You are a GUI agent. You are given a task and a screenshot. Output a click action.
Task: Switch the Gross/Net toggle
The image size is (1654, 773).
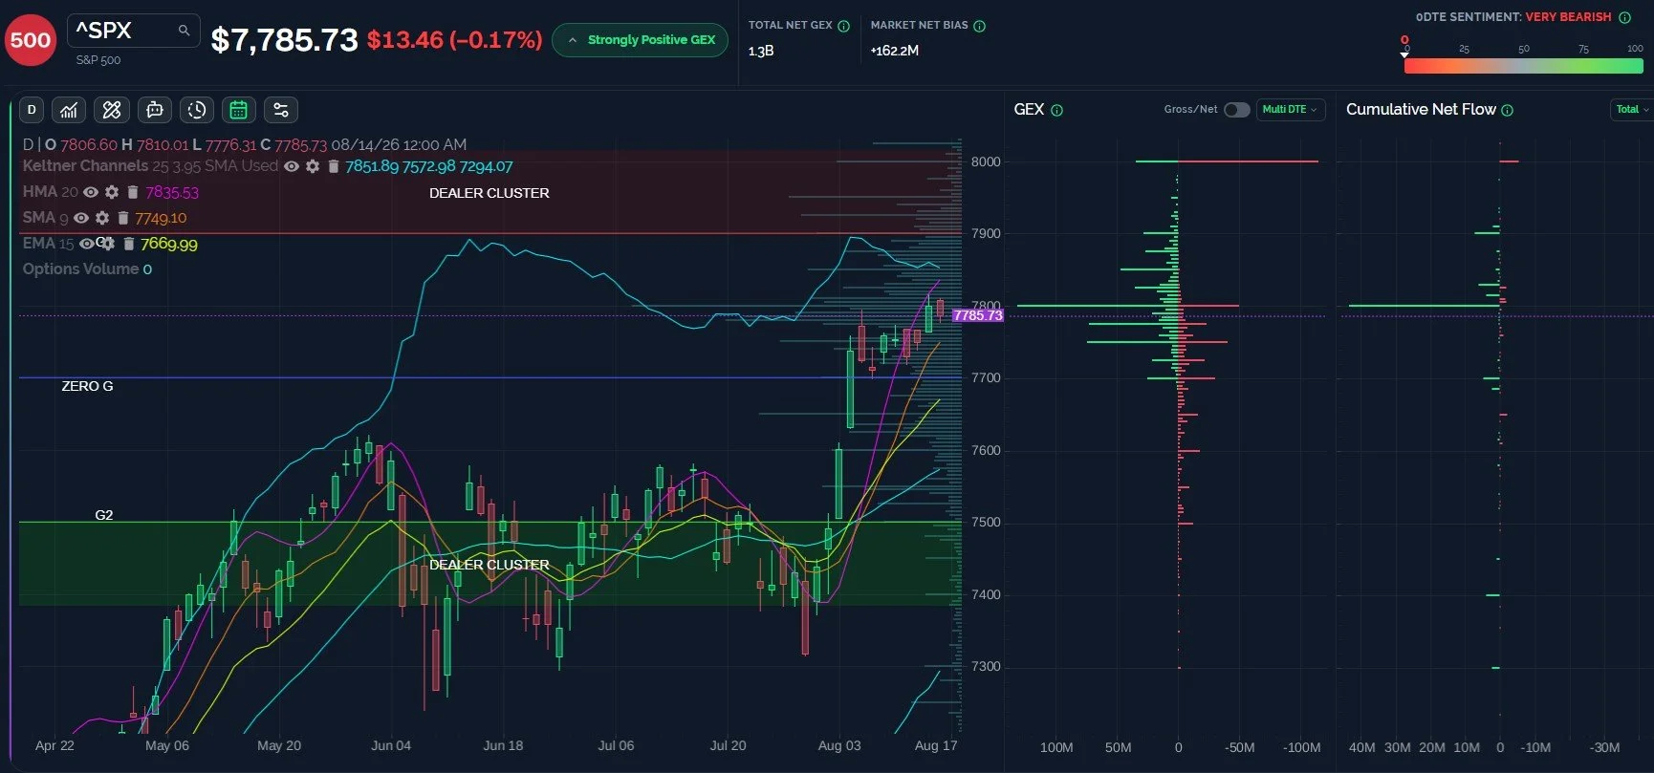[1237, 110]
